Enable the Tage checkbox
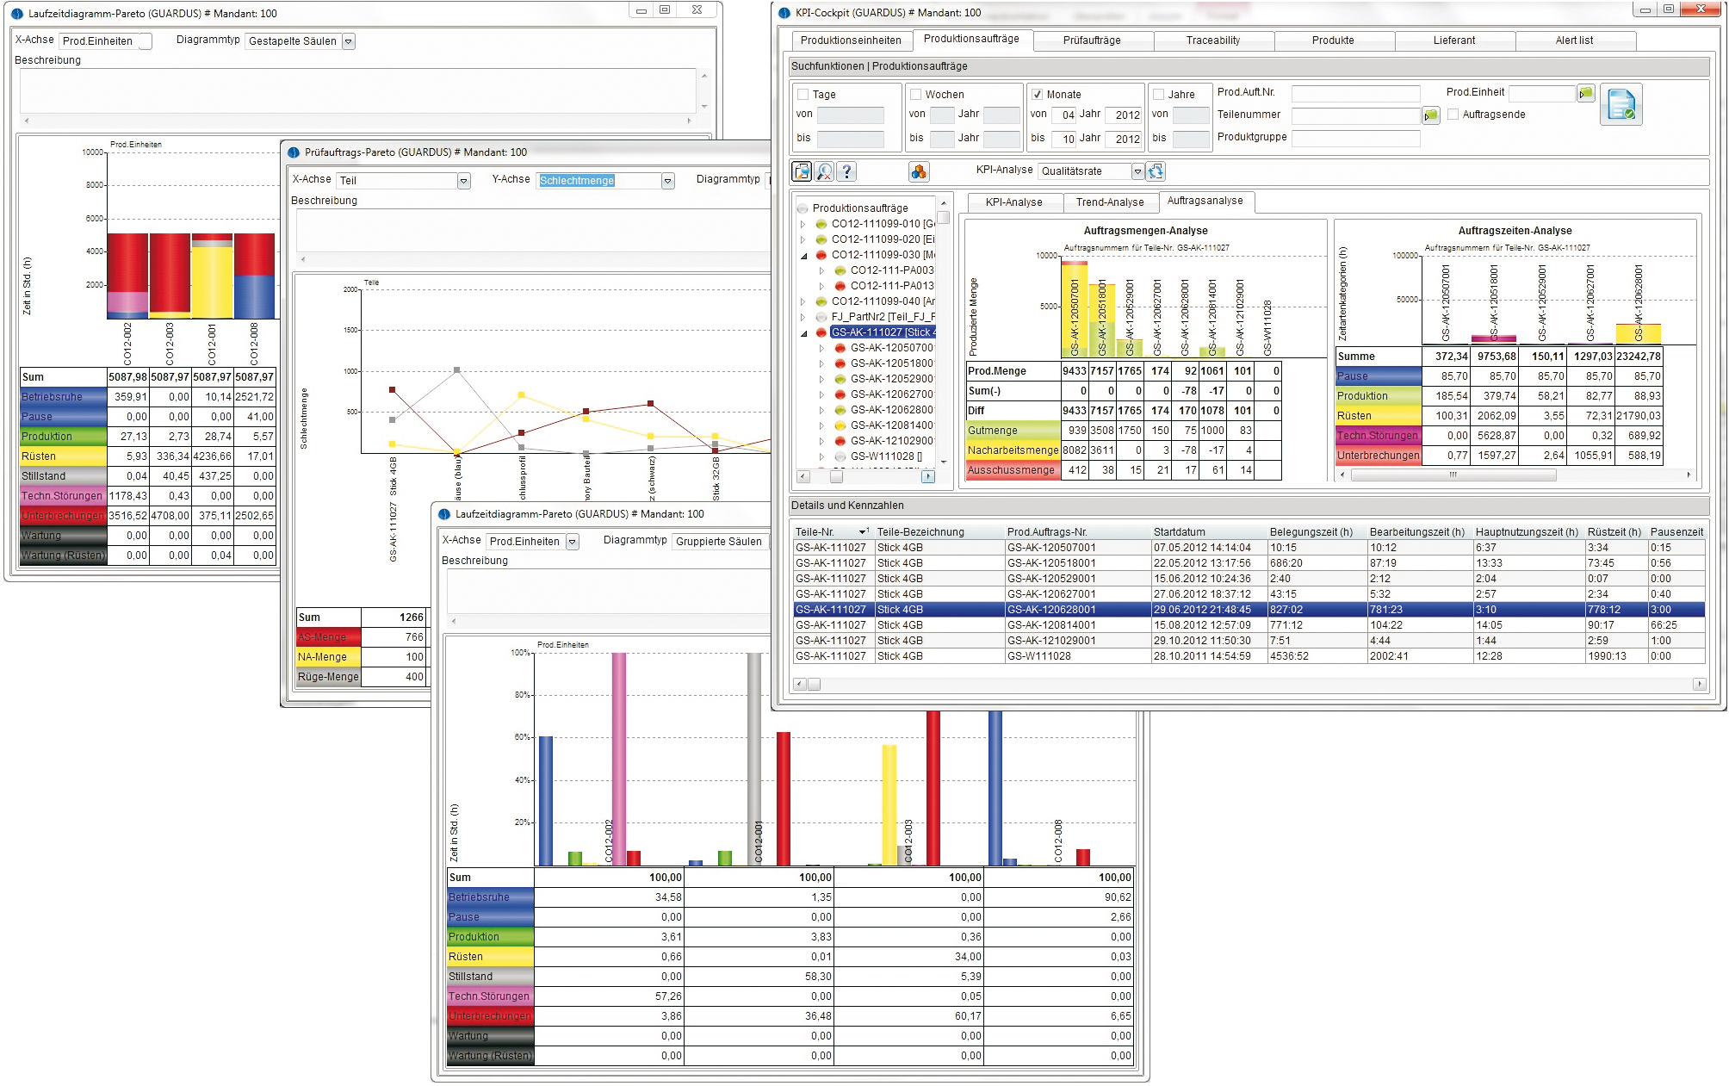 [803, 95]
